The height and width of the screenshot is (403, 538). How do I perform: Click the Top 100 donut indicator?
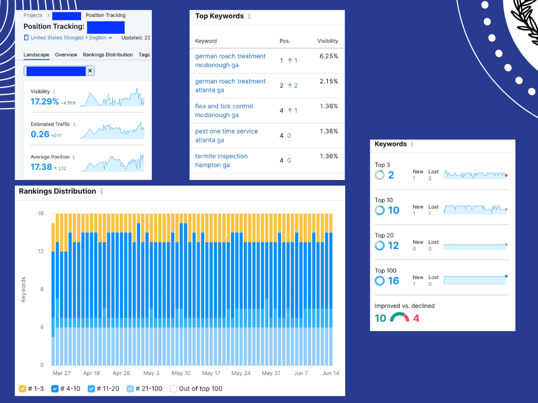point(379,281)
